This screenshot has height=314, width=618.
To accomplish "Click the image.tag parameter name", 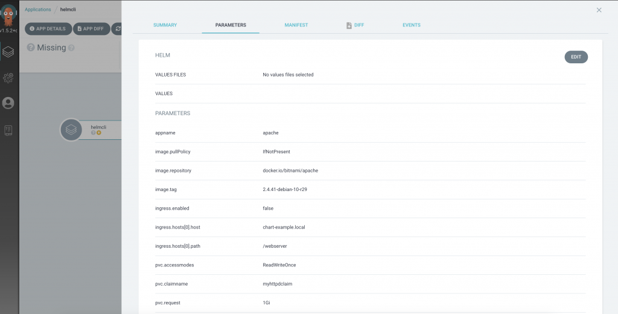I will [166, 190].
